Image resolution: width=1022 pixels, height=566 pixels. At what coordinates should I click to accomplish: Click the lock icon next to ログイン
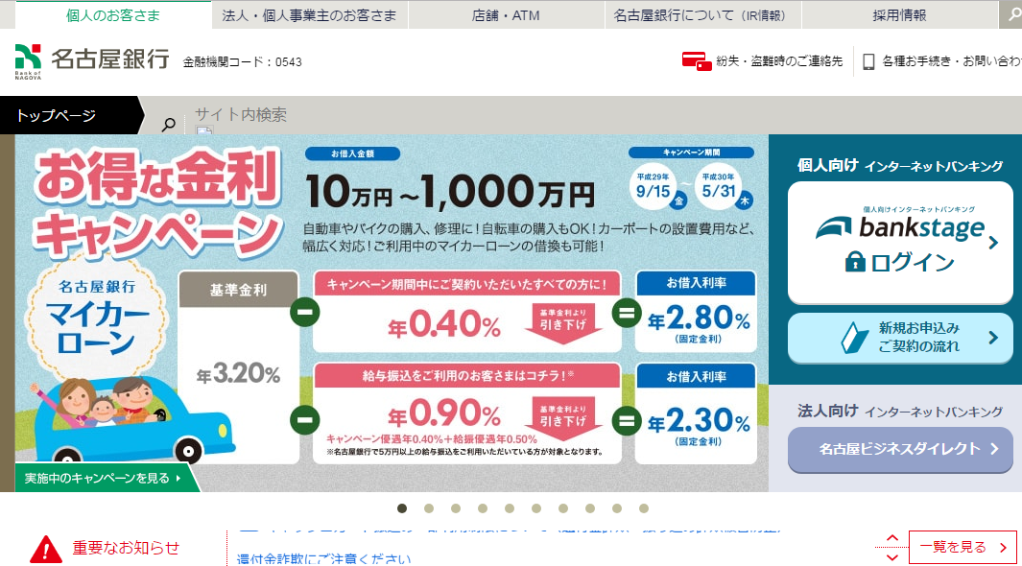854,262
